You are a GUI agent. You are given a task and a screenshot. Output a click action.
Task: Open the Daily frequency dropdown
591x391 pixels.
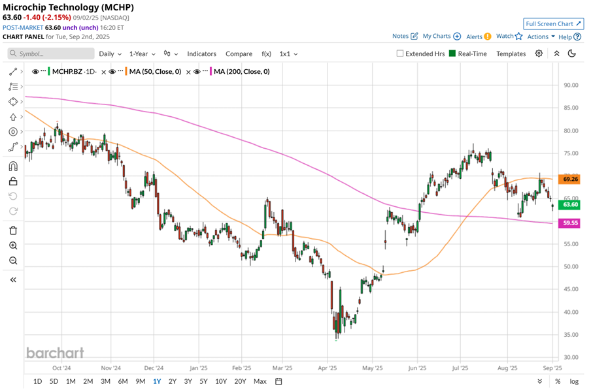110,54
